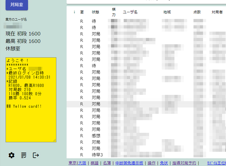Click the 対局数 210 line
The height and width of the screenshot is (166, 226).
[19, 90]
